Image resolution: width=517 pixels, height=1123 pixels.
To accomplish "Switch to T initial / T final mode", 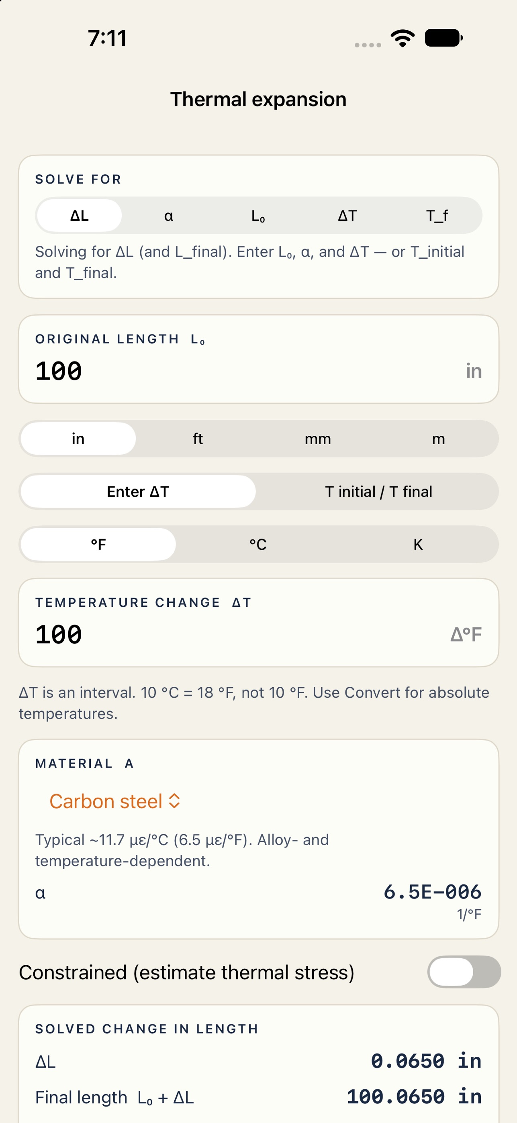I will (378, 491).
